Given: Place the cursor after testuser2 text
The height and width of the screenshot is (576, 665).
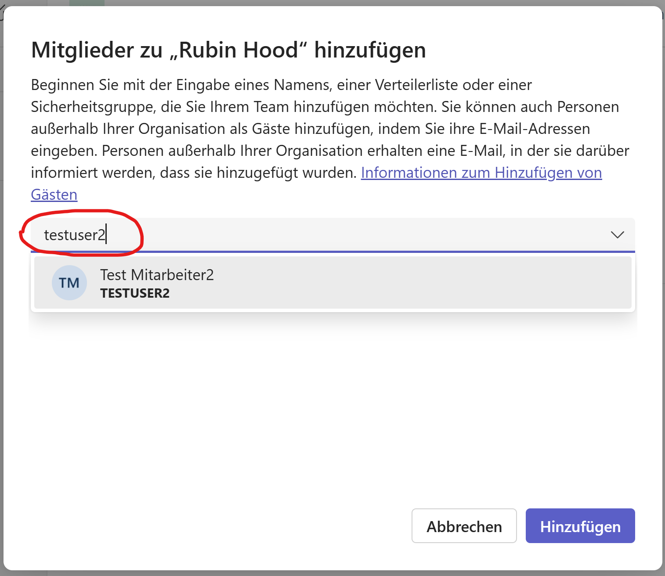Looking at the screenshot, I should pyautogui.click(x=106, y=235).
